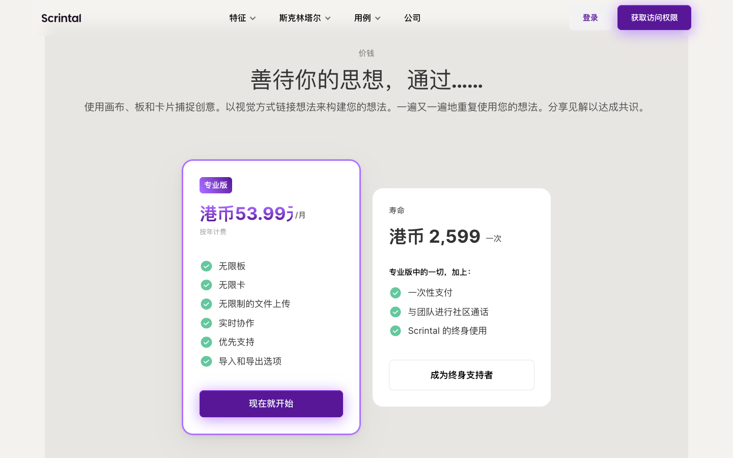Toggle the checkmark beside 与团队进行社区通话
This screenshot has height=458, width=733.
click(x=396, y=312)
